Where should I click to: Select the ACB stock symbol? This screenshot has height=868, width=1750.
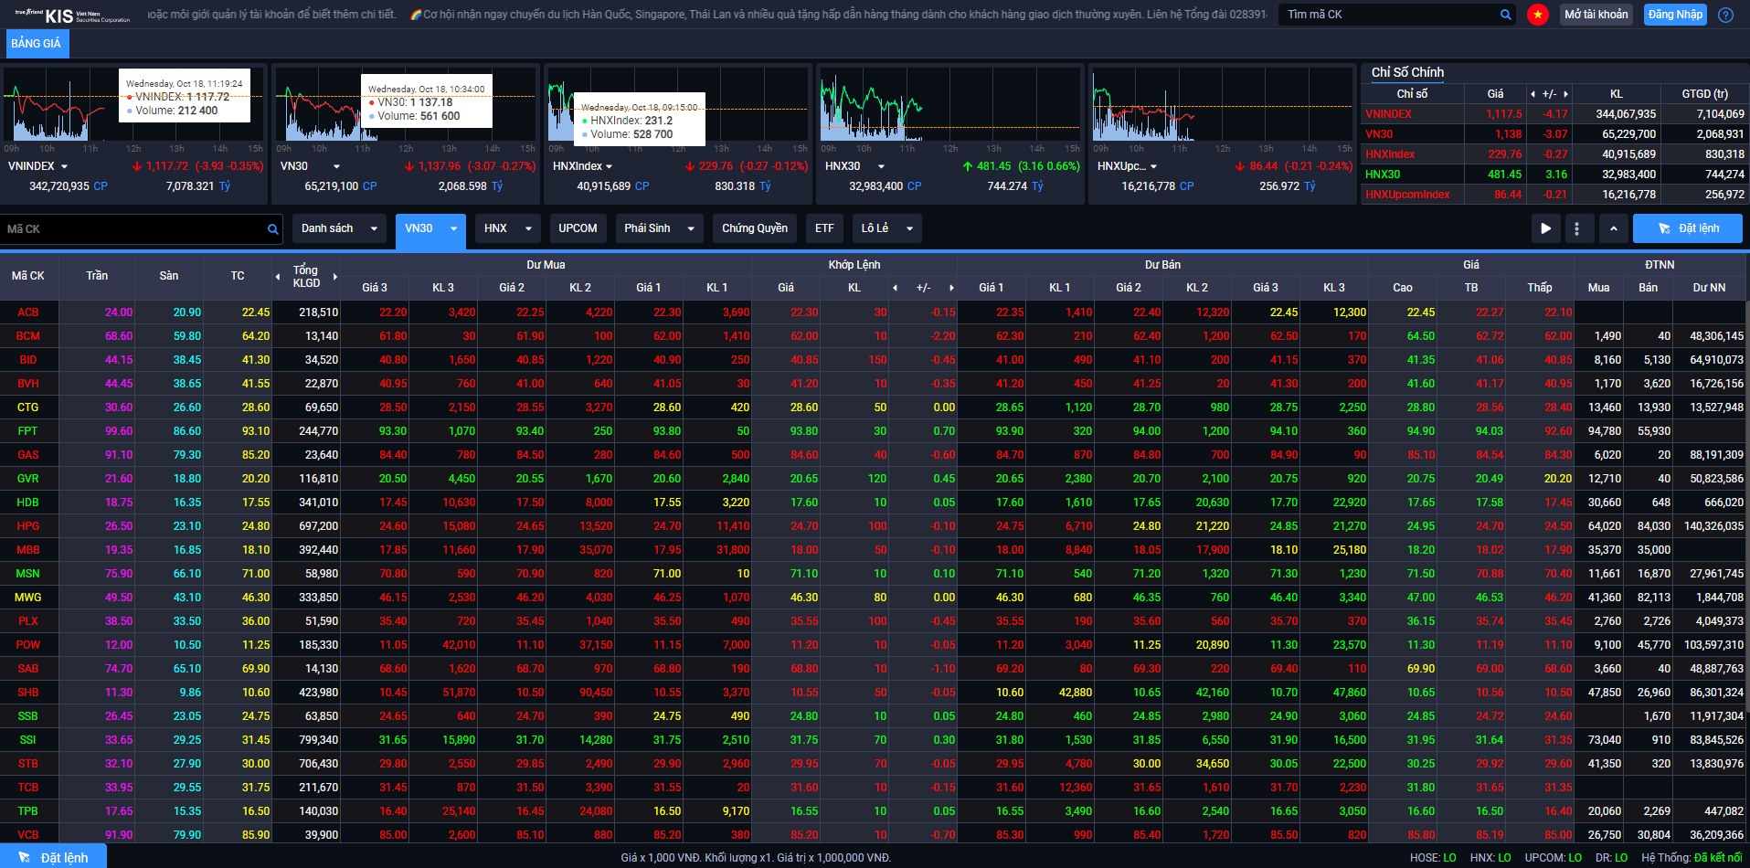point(28,312)
